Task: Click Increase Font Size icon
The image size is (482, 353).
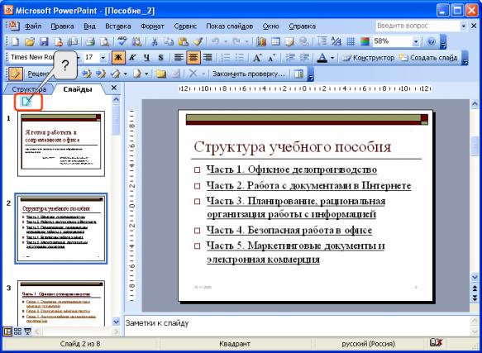Action: point(257,58)
